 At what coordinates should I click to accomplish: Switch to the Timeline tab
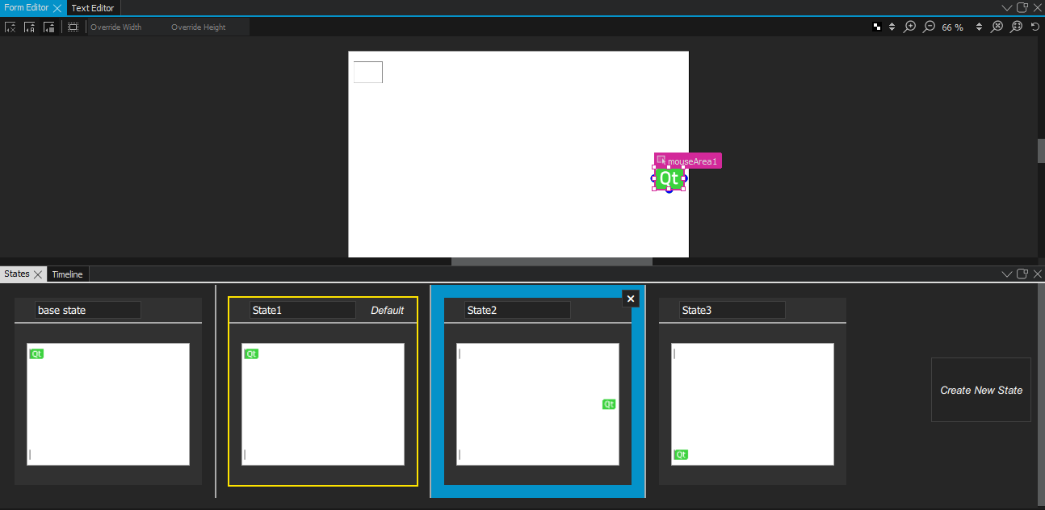coord(67,274)
